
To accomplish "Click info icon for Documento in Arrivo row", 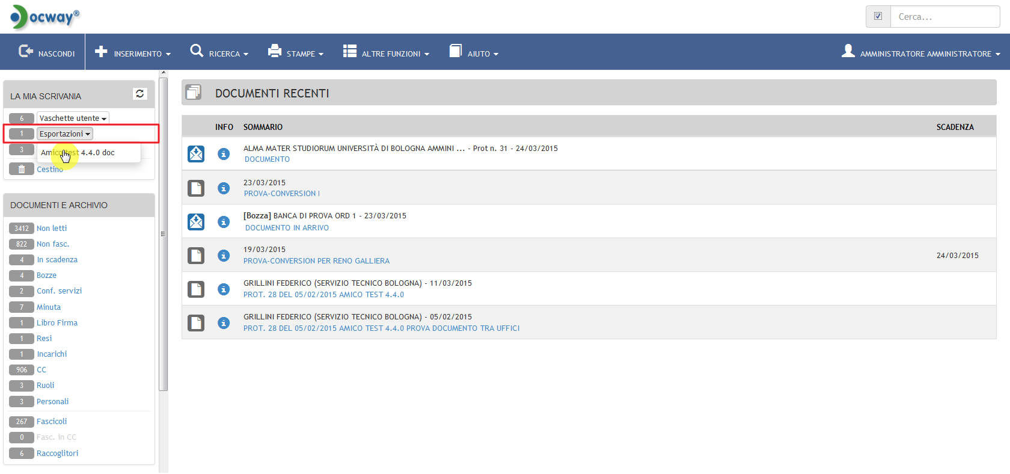I will [x=224, y=222].
